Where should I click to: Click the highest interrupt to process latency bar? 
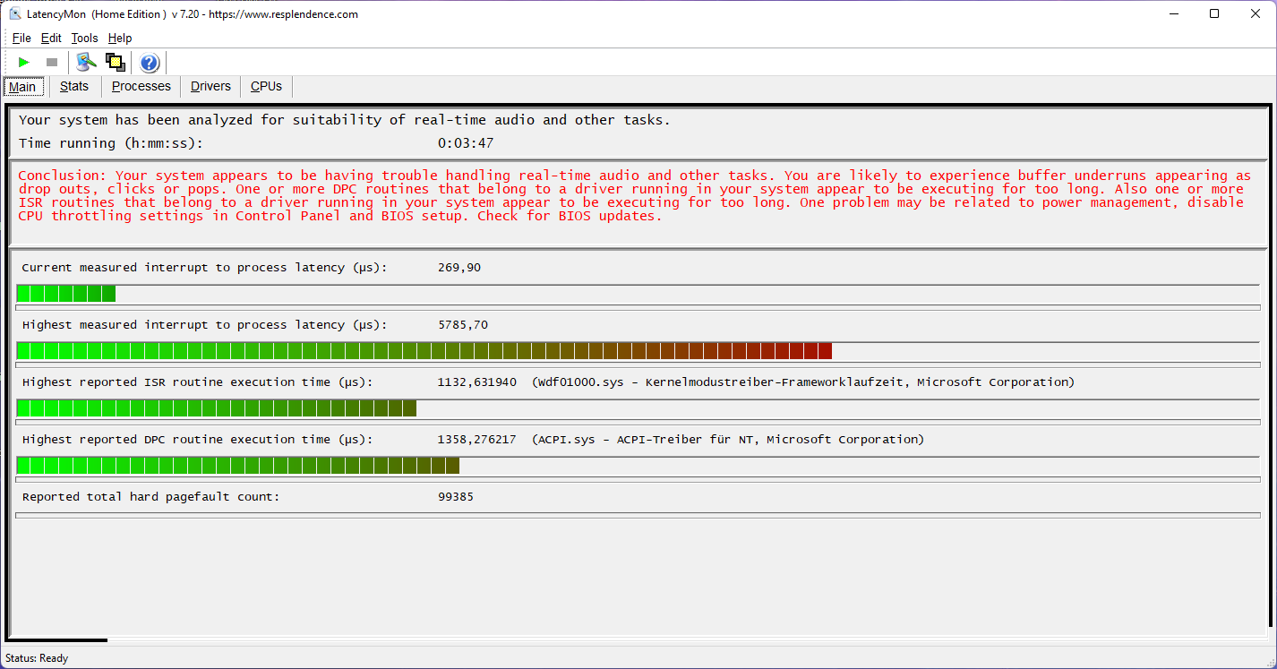pos(638,350)
